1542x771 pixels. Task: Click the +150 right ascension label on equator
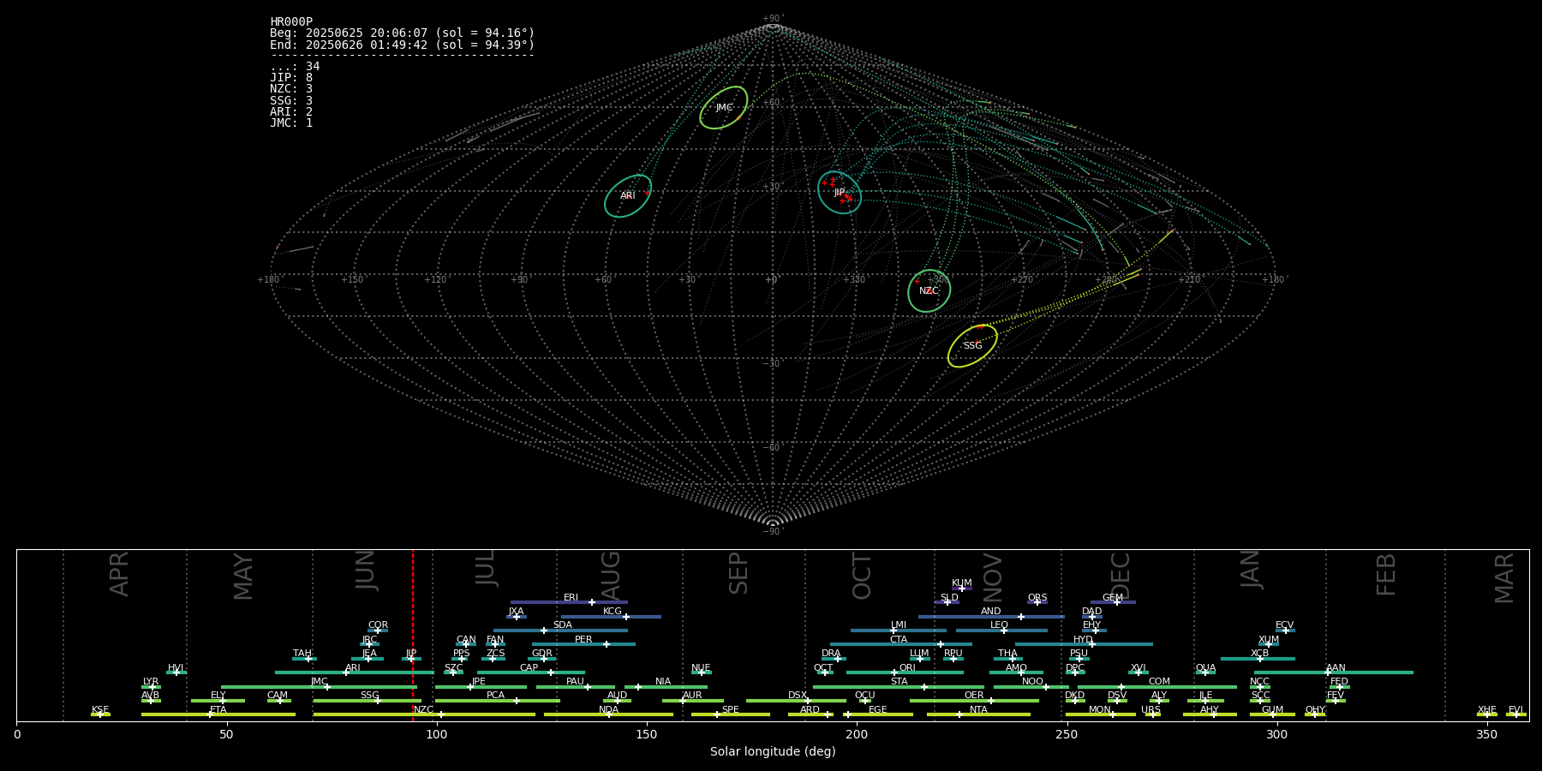352,279
